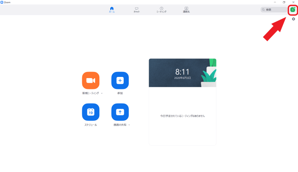Click the Zoom logo in title bar

coord(2,2)
